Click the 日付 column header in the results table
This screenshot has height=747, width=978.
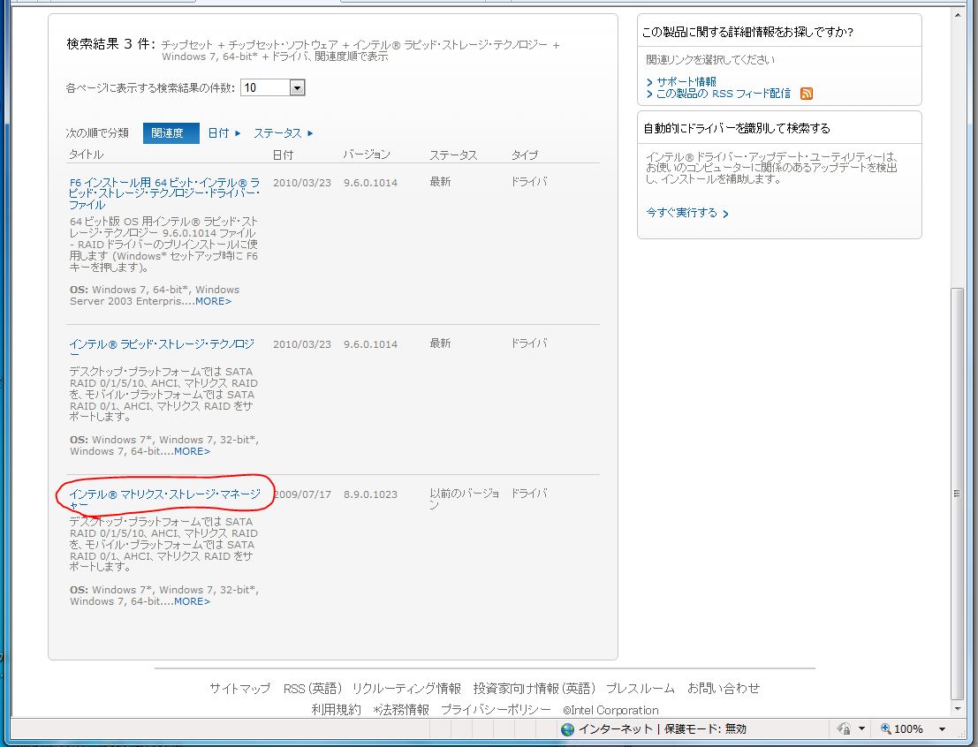pos(283,154)
